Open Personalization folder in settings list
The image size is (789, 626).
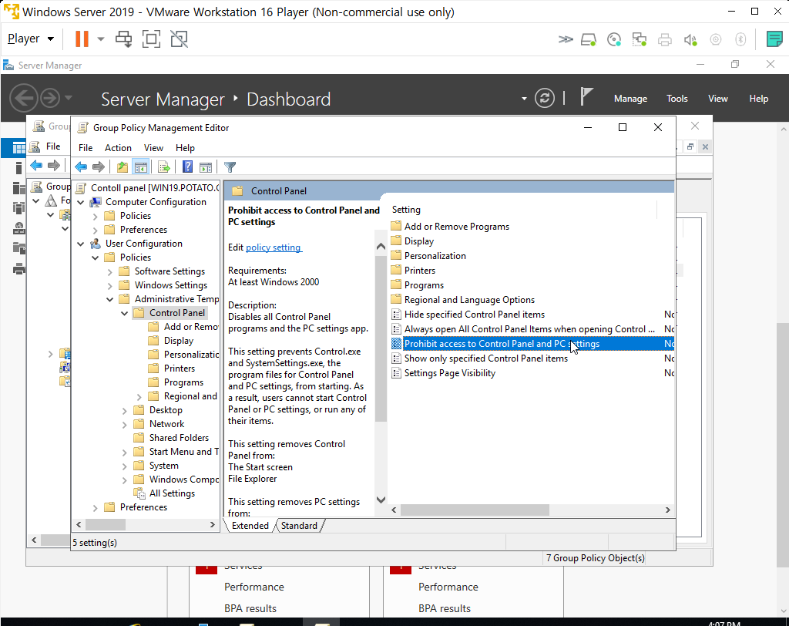coord(435,256)
